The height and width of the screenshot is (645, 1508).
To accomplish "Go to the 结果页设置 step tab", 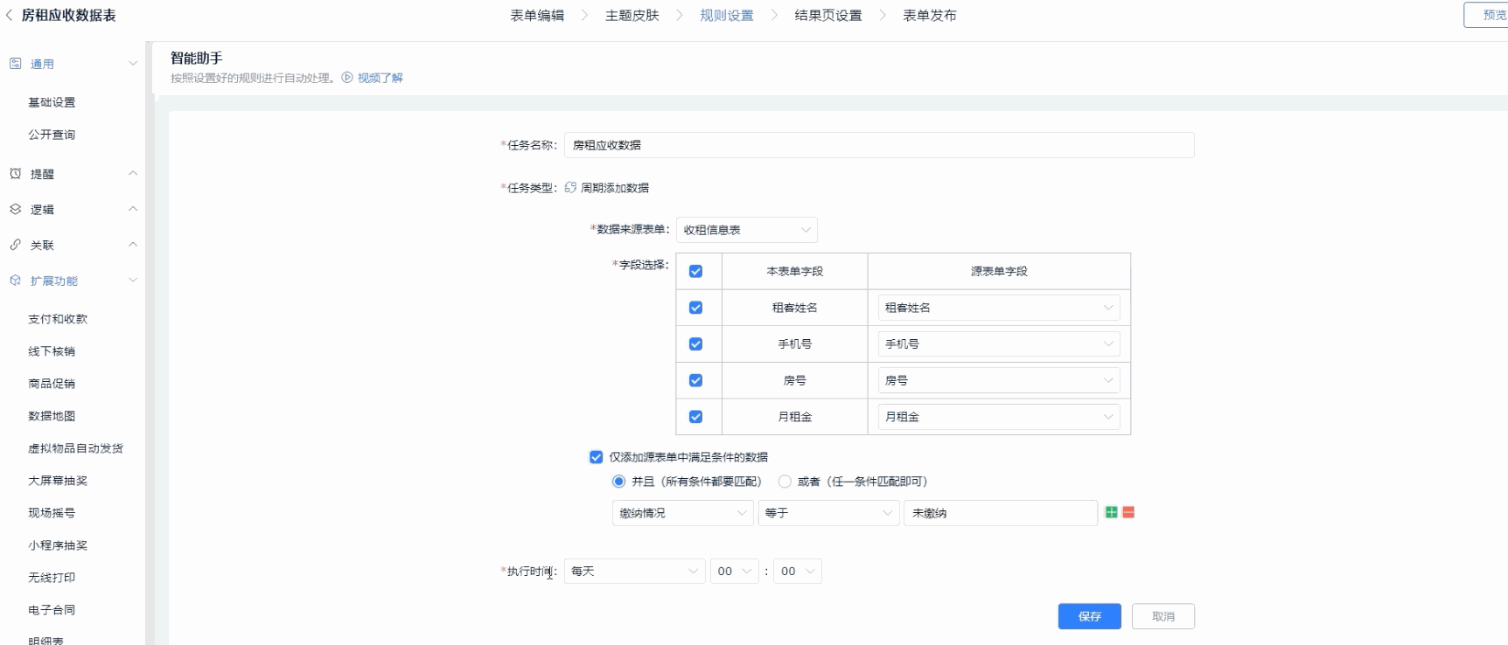I will click(x=827, y=16).
